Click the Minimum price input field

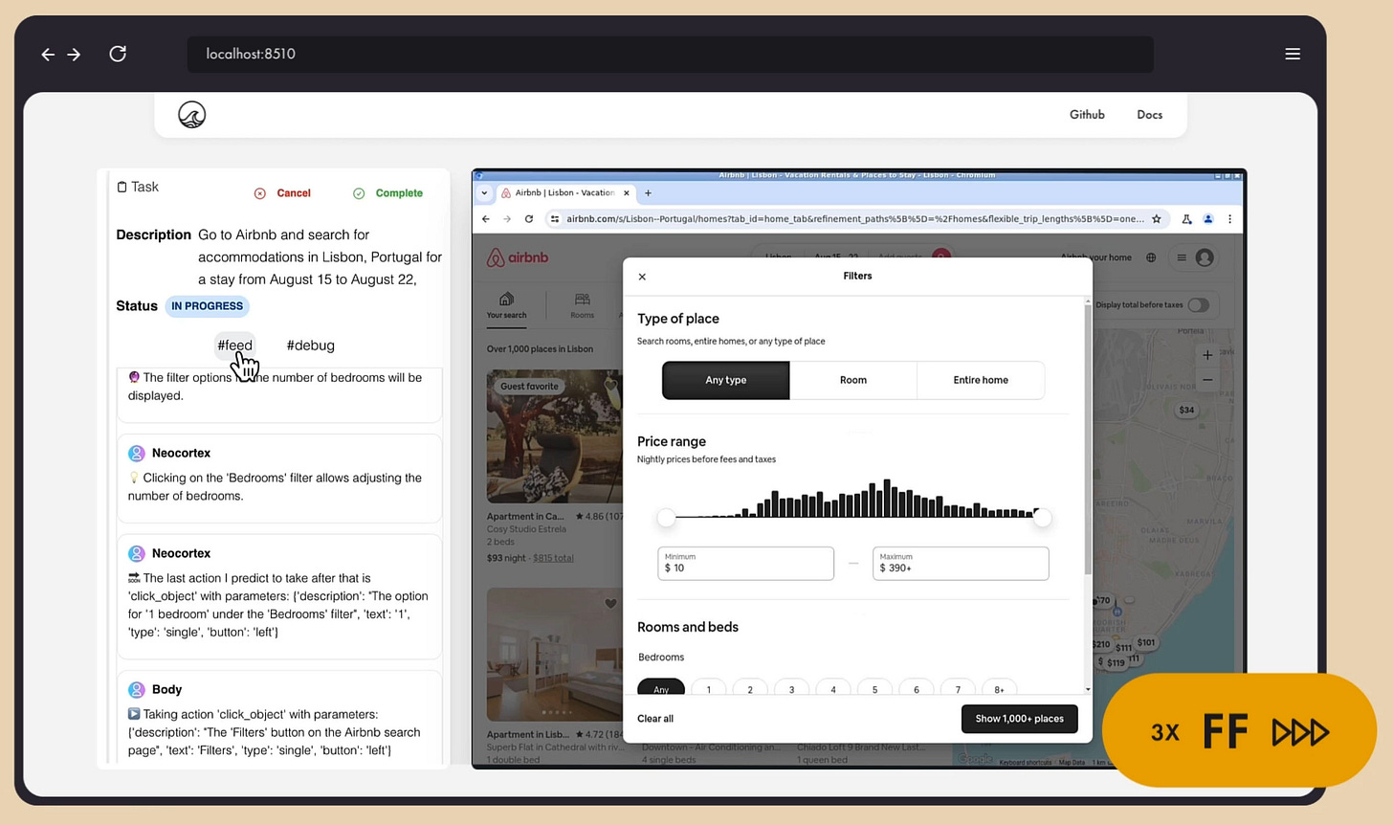coord(745,564)
